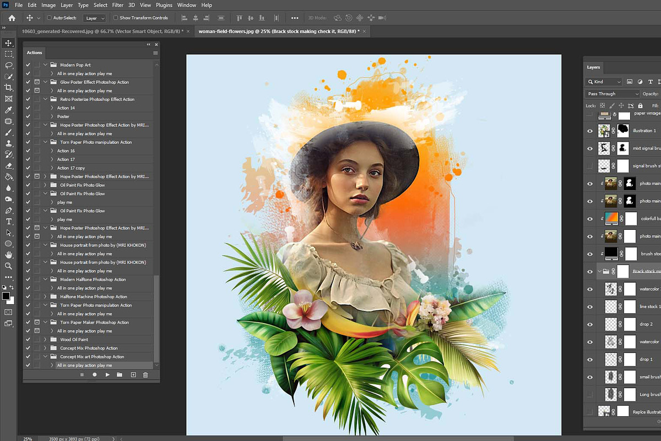Select the Zoom tool
The height and width of the screenshot is (441, 661).
[x=8, y=266]
